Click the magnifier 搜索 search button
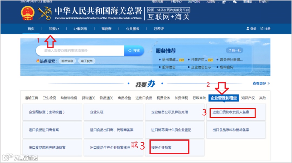Viewport: 292px width, 163px height. 134,51
